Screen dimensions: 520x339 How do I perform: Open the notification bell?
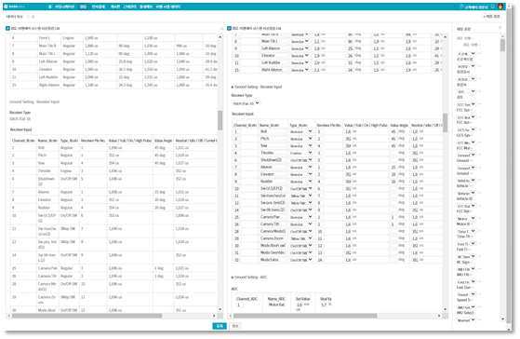pos(493,7)
